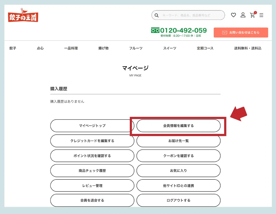Click ログアウトする button
The width and height of the screenshot is (276, 214).
coord(178,200)
